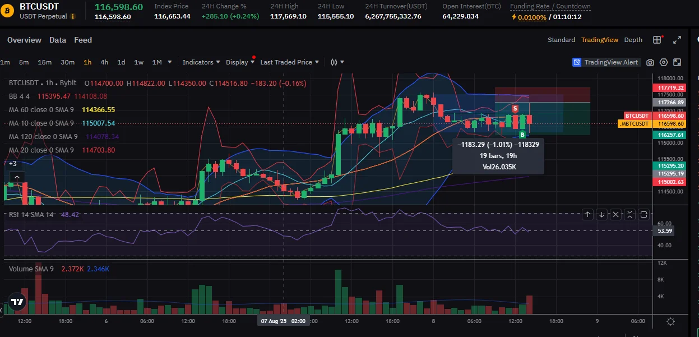The width and height of the screenshot is (699, 337).
Task: Take a chart snapshot with camera icon
Action: tap(650, 62)
